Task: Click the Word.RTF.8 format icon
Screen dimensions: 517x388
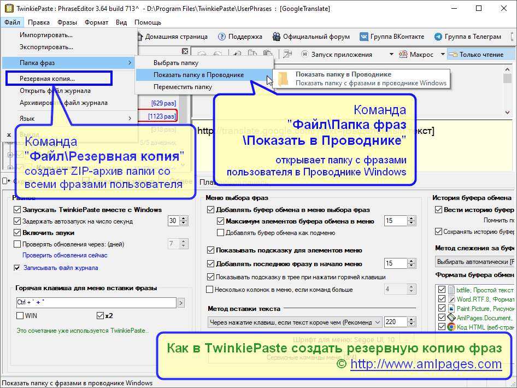Action: 451,299
